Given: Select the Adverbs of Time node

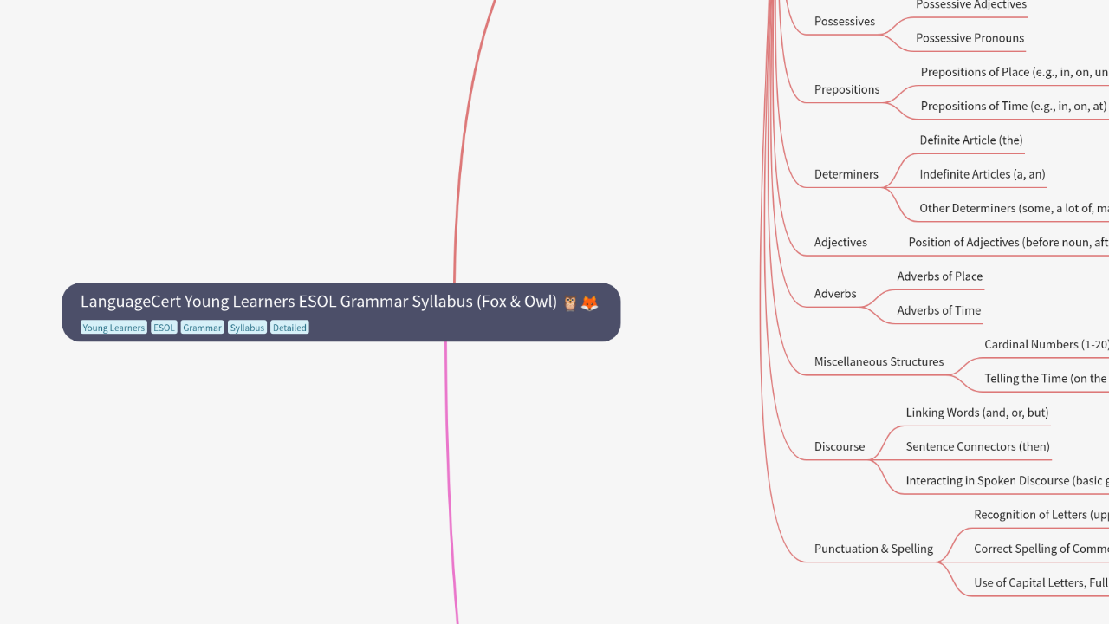Looking at the screenshot, I should coord(939,310).
